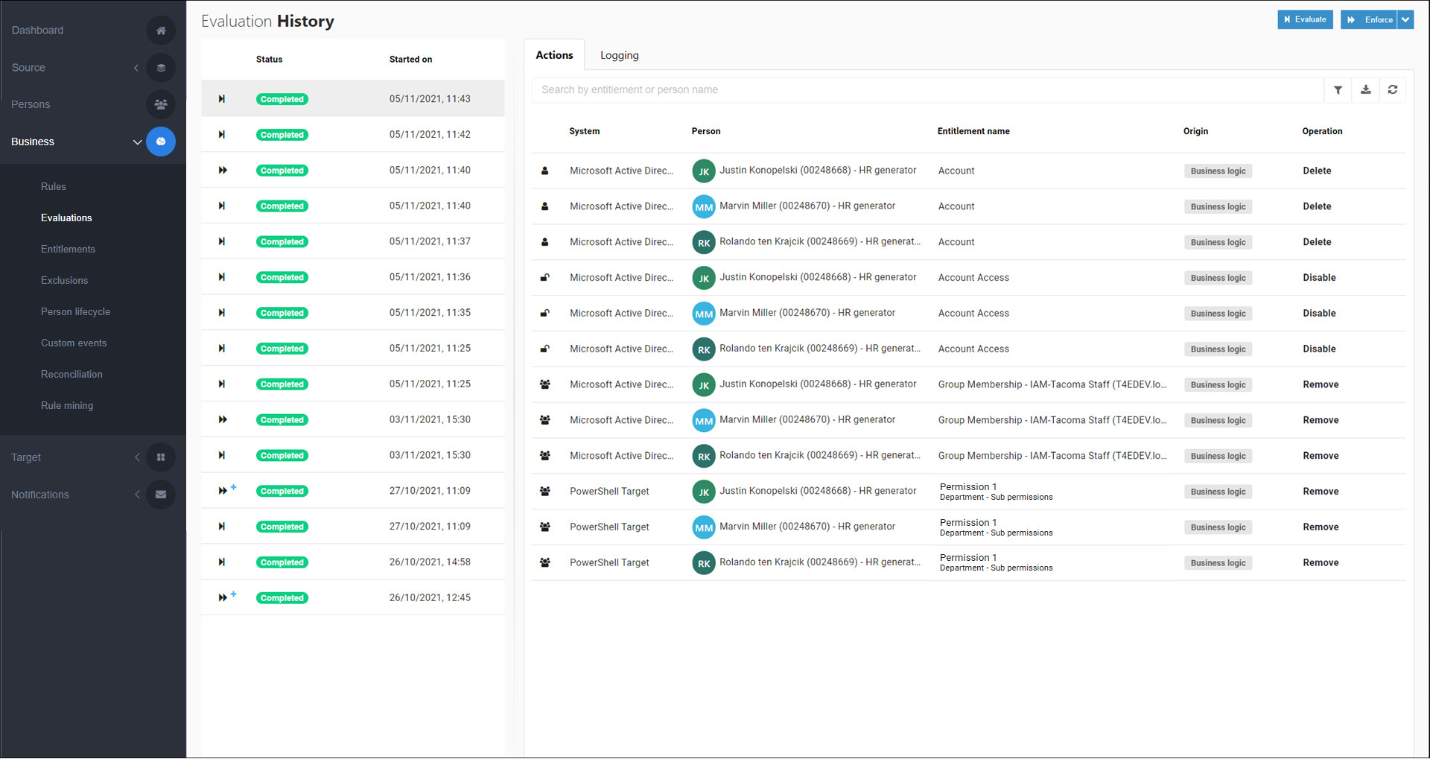Click the entitlement or person search field
Image resolution: width=1430 pixels, height=759 pixels.
927,90
